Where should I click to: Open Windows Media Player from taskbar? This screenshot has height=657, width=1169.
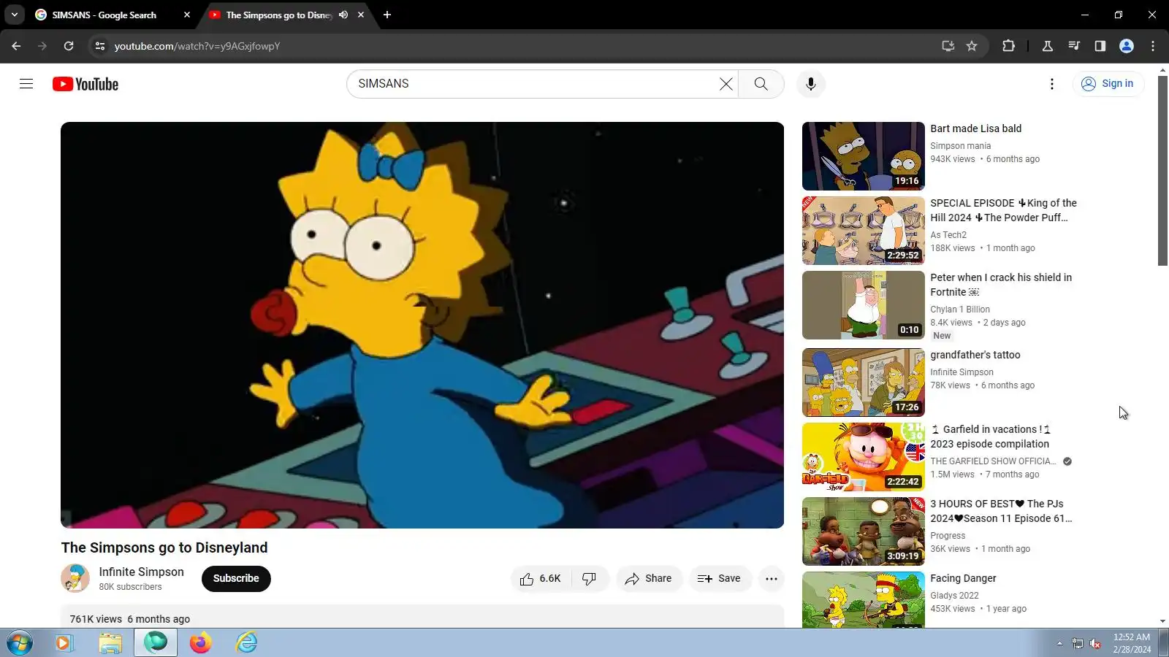point(64,643)
